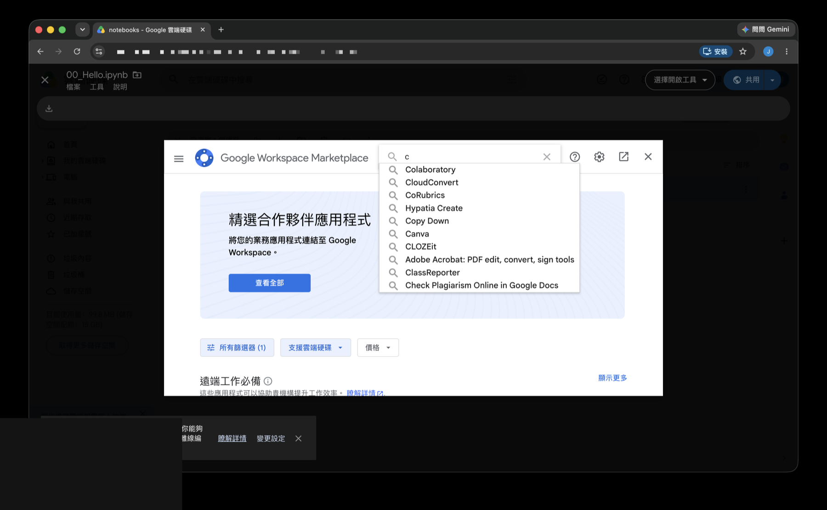Click the 顯示更多 link

coord(612,378)
